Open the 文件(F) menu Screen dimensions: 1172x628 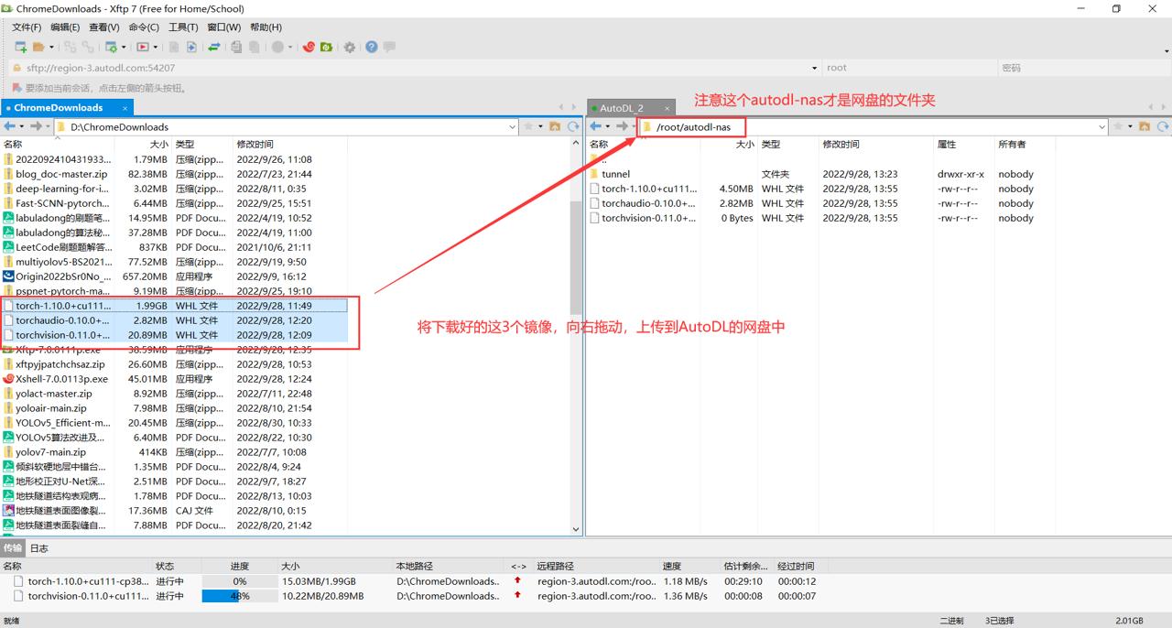click(27, 27)
